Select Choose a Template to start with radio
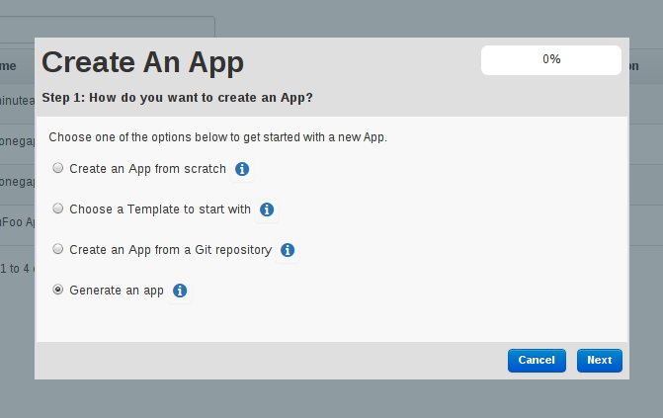 point(58,209)
